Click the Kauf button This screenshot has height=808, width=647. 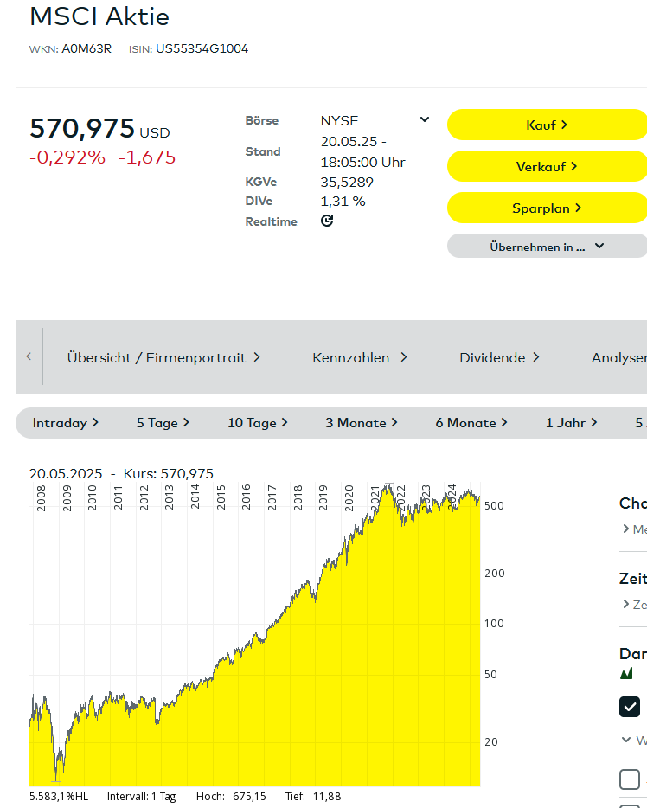[x=547, y=125]
